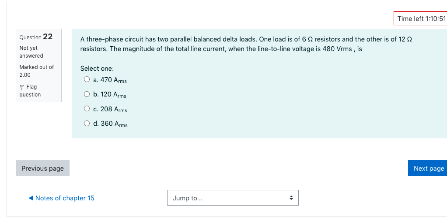
Task: Choose radio option b, 120 Arms
Action: pos(87,94)
